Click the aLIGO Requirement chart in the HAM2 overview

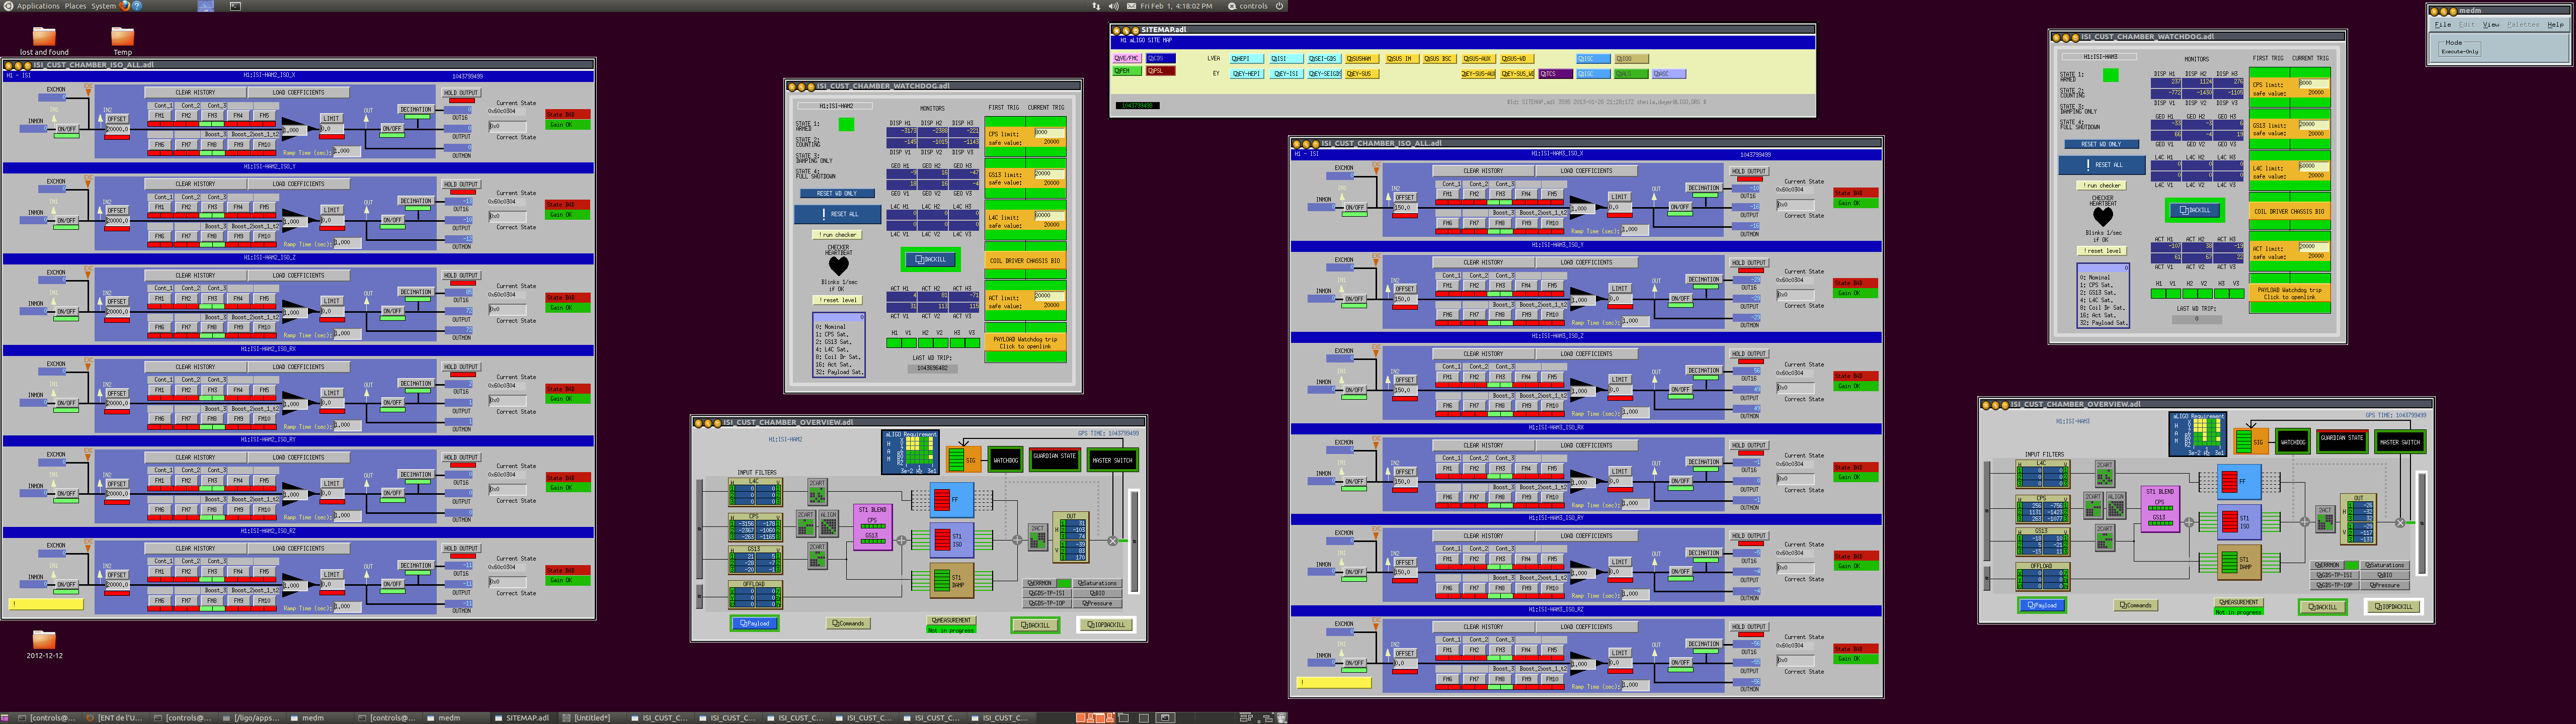click(911, 452)
